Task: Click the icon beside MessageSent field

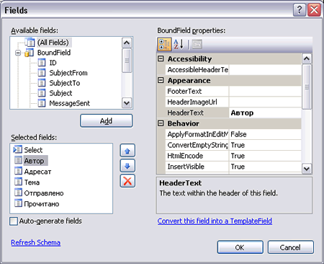Action: pyautogui.click(x=42, y=103)
